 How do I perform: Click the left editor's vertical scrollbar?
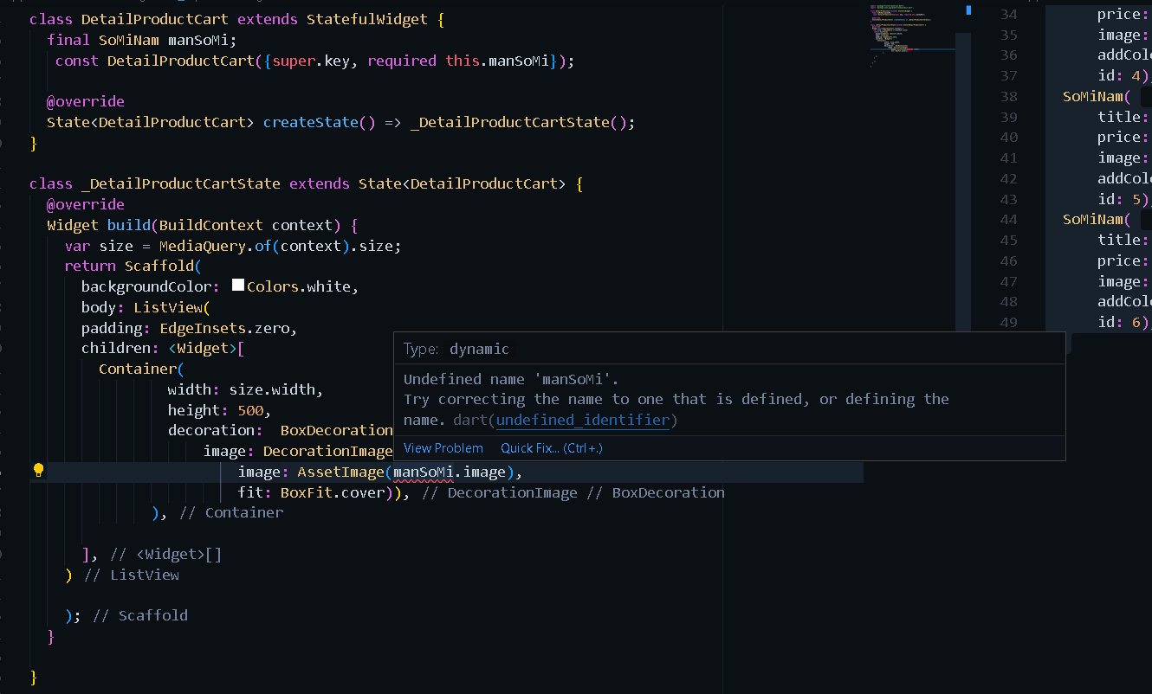(x=963, y=182)
